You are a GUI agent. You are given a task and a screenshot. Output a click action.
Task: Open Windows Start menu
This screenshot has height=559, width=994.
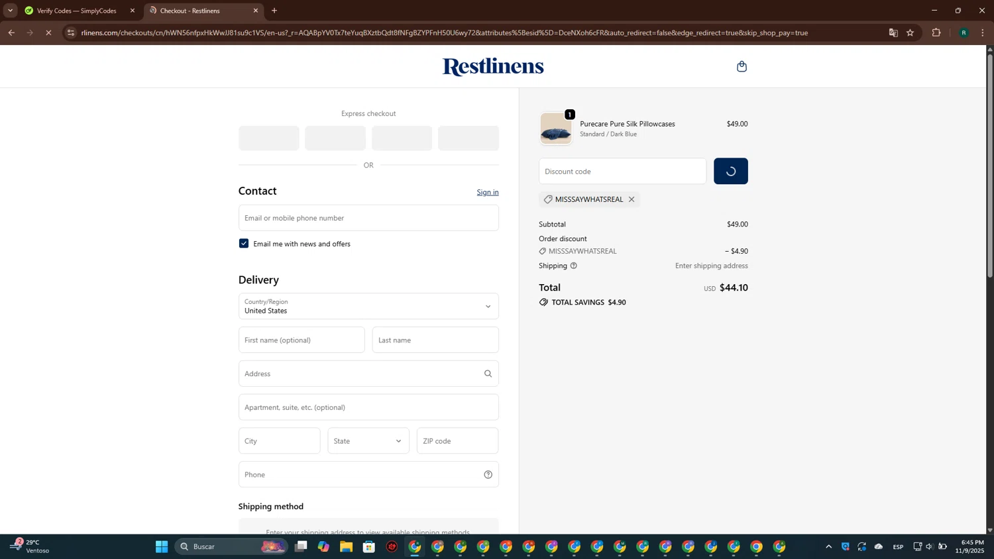coord(162,546)
